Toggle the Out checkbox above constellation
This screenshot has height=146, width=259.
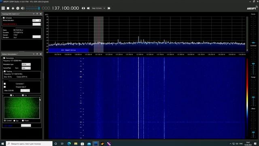click(23, 95)
